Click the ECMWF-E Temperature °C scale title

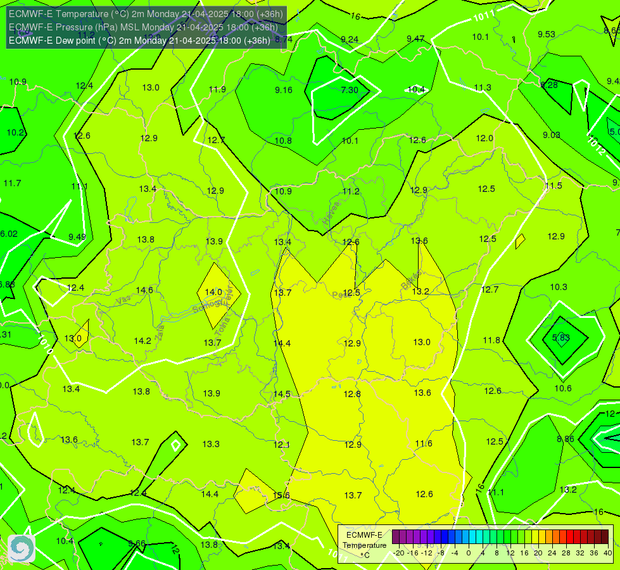[364, 545]
